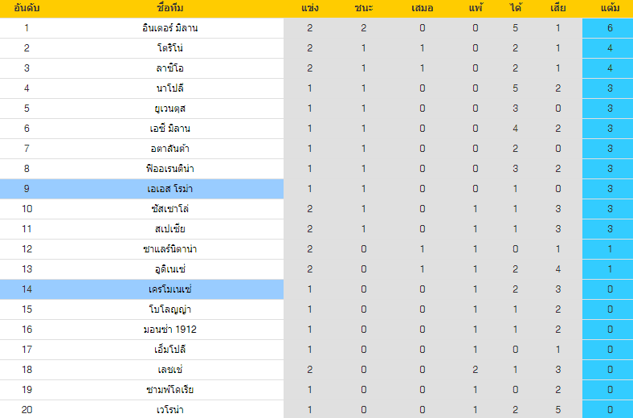This screenshot has width=633, height=418.
Task: Click the แต้ม column header
Action: tap(610, 8)
